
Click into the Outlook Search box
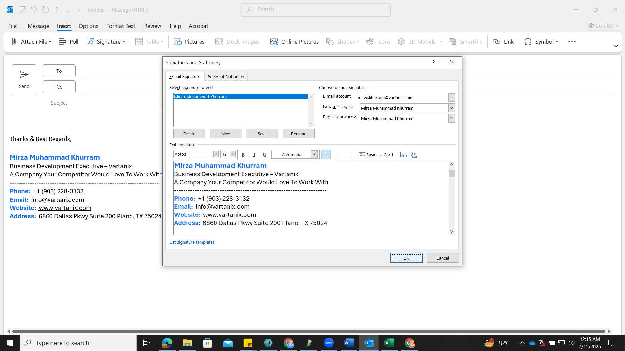tap(315, 10)
